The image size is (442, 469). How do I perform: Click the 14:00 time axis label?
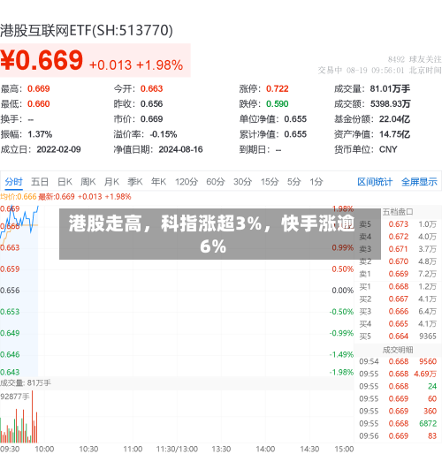click(x=265, y=450)
